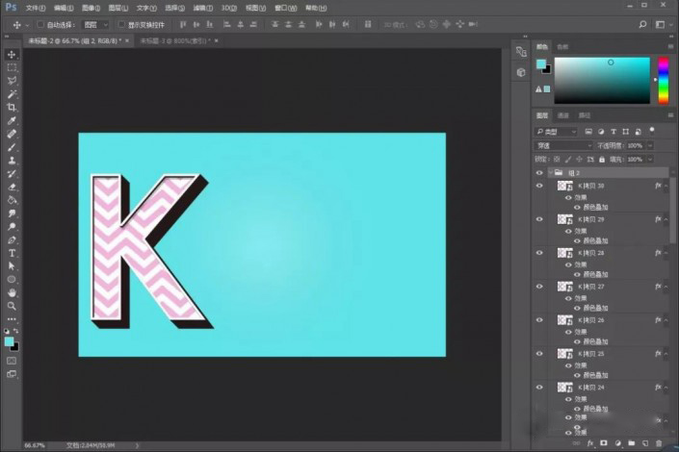
Task: Enable the auto-select checkbox
Action: (x=40, y=25)
